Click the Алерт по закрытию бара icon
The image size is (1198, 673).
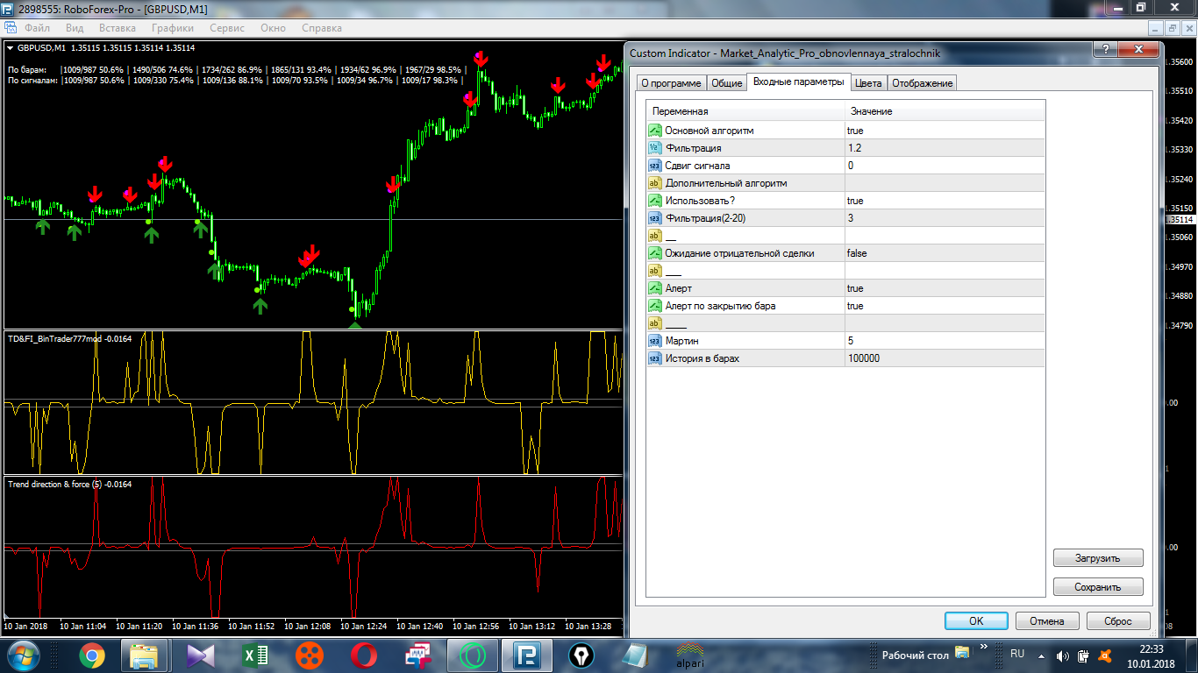coord(654,306)
